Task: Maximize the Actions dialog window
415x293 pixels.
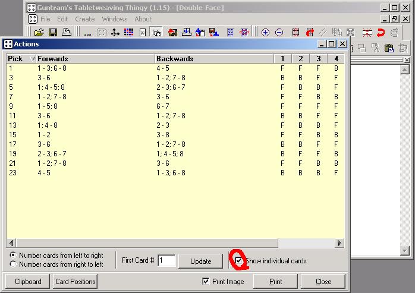Action: click(x=331, y=43)
